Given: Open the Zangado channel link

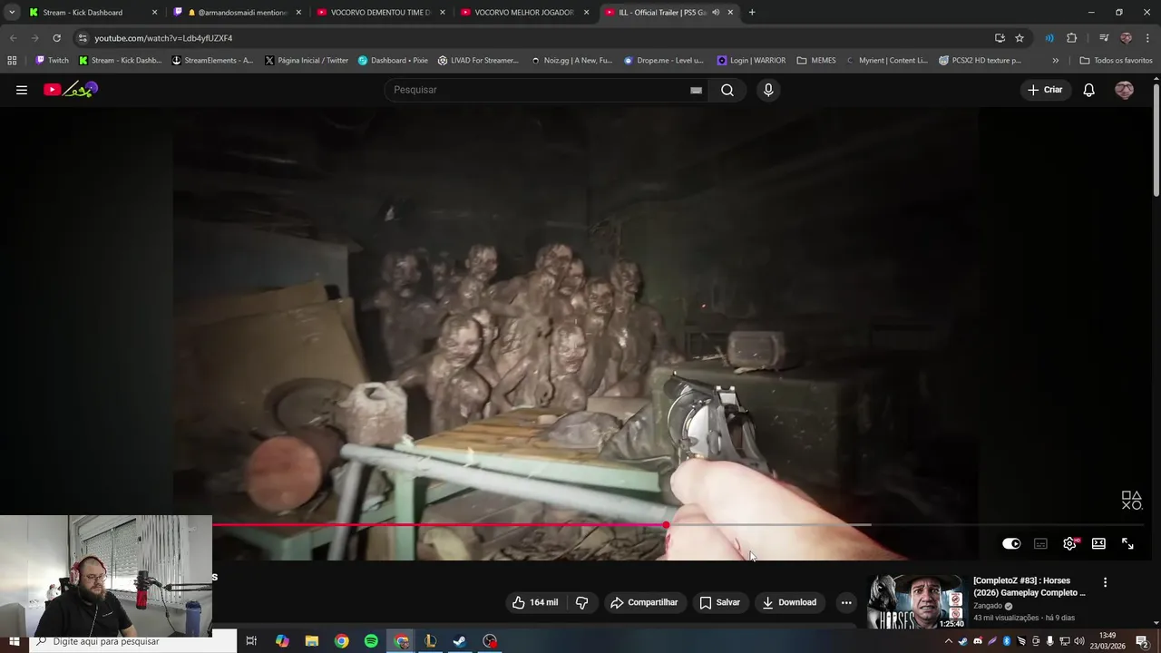Looking at the screenshot, I should tap(987, 606).
